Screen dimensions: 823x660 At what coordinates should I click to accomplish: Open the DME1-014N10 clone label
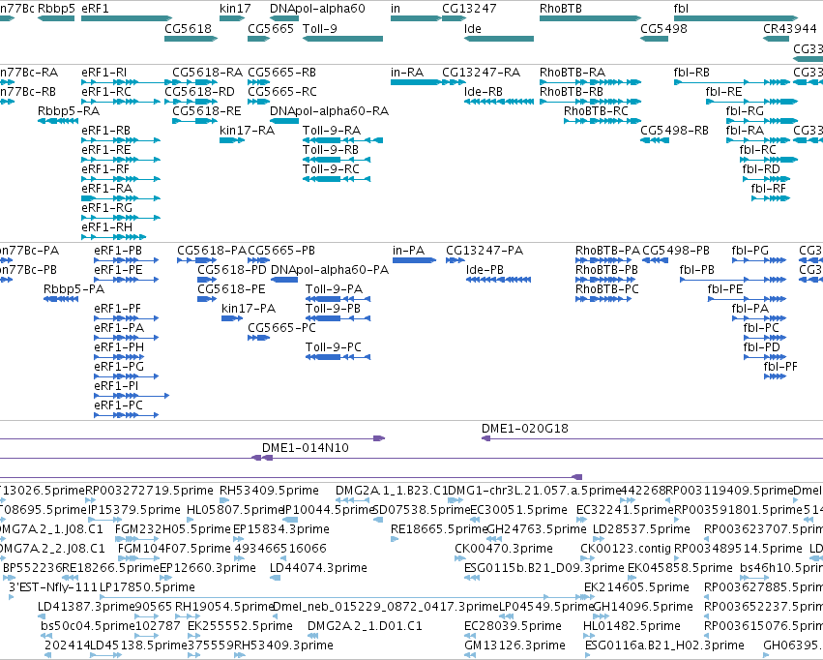tap(305, 448)
